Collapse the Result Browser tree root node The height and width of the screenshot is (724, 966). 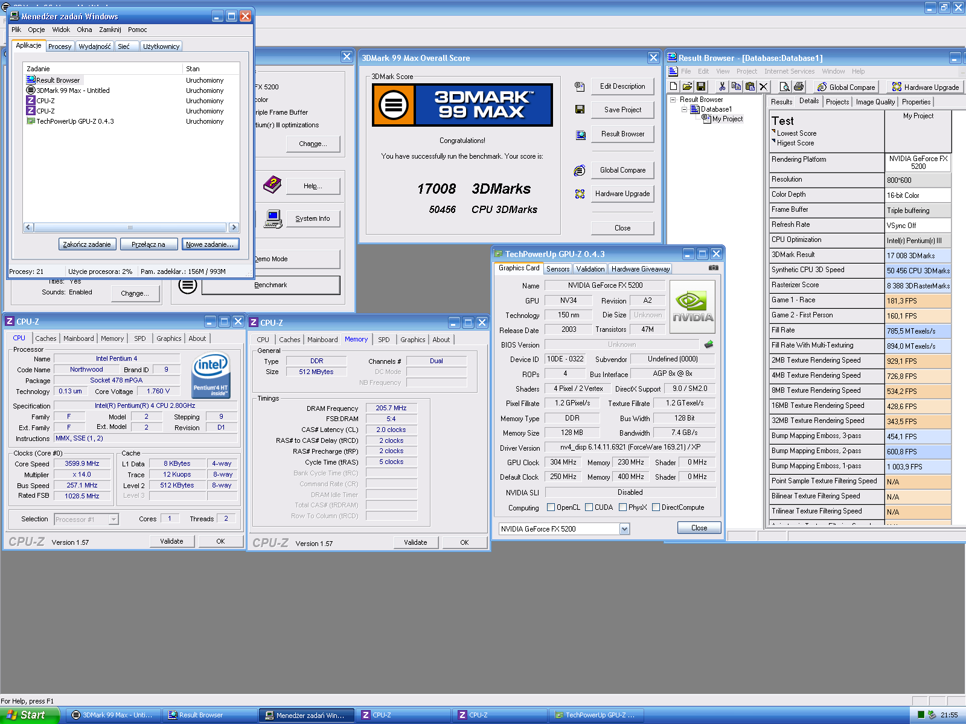click(x=673, y=100)
